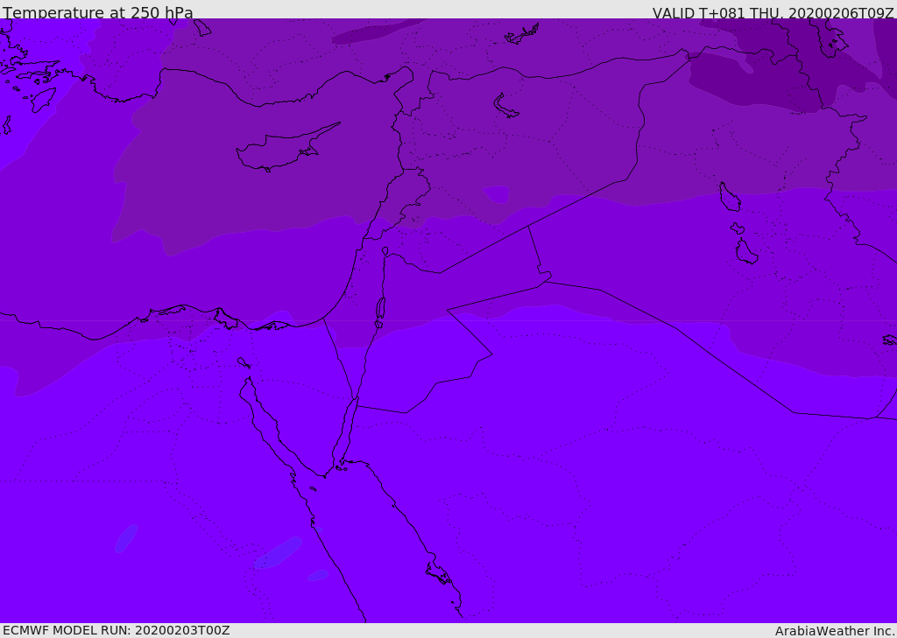Click Lake Tharthar in central Iraq
The width and height of the screenshot is (897, 638).
[x=729, y=197]
